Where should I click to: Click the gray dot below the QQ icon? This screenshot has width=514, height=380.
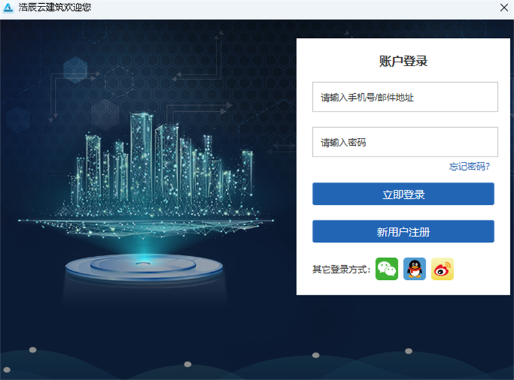(409, 351)
